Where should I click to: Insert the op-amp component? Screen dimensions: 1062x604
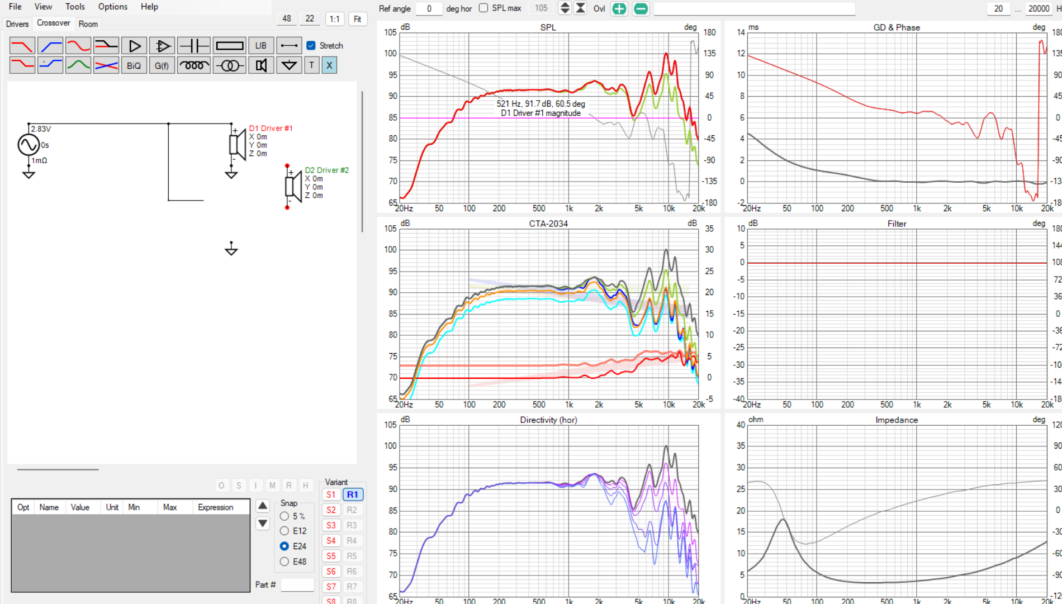point(162,46)
